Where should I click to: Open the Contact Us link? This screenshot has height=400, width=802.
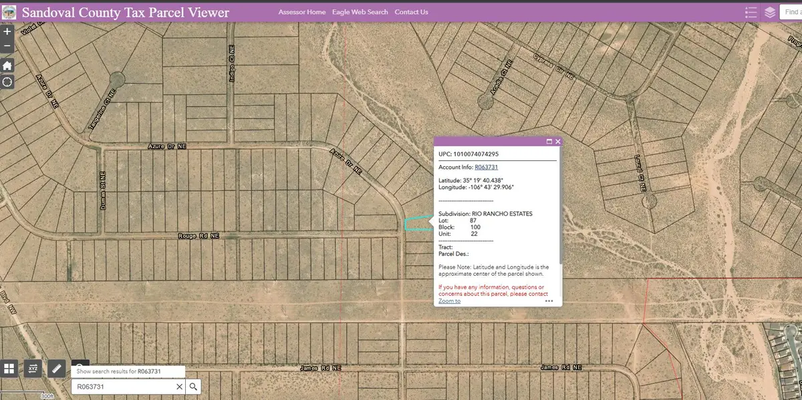[x=412, y=12]
